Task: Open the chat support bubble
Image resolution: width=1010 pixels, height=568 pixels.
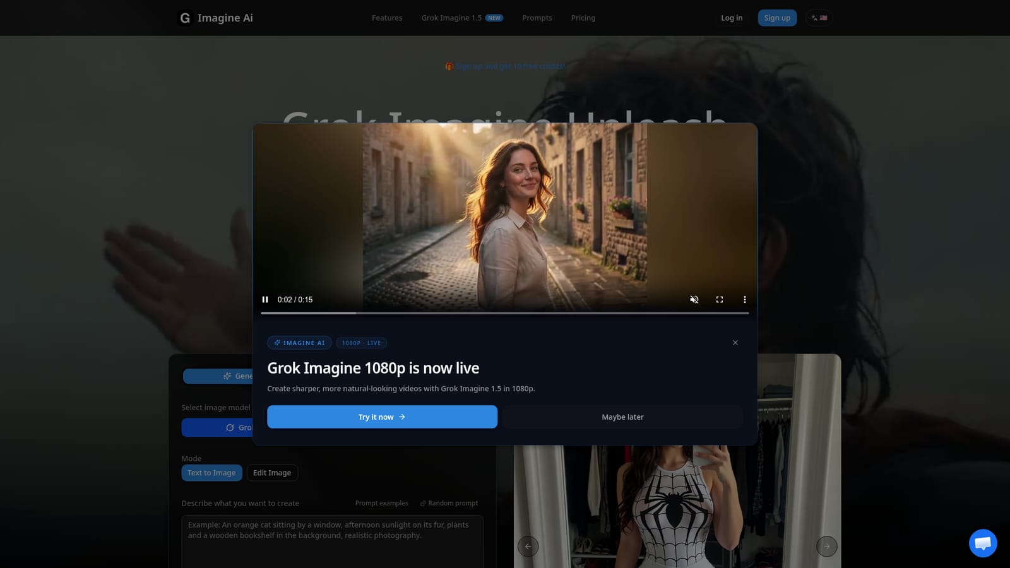Action: coord(983,543)
